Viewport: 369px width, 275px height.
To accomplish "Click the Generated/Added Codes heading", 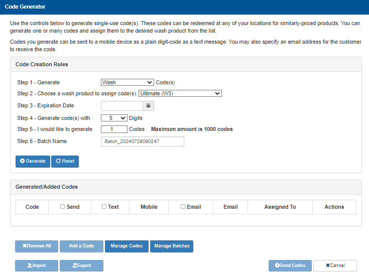I will pyautogui.click(x=47, y=187).
